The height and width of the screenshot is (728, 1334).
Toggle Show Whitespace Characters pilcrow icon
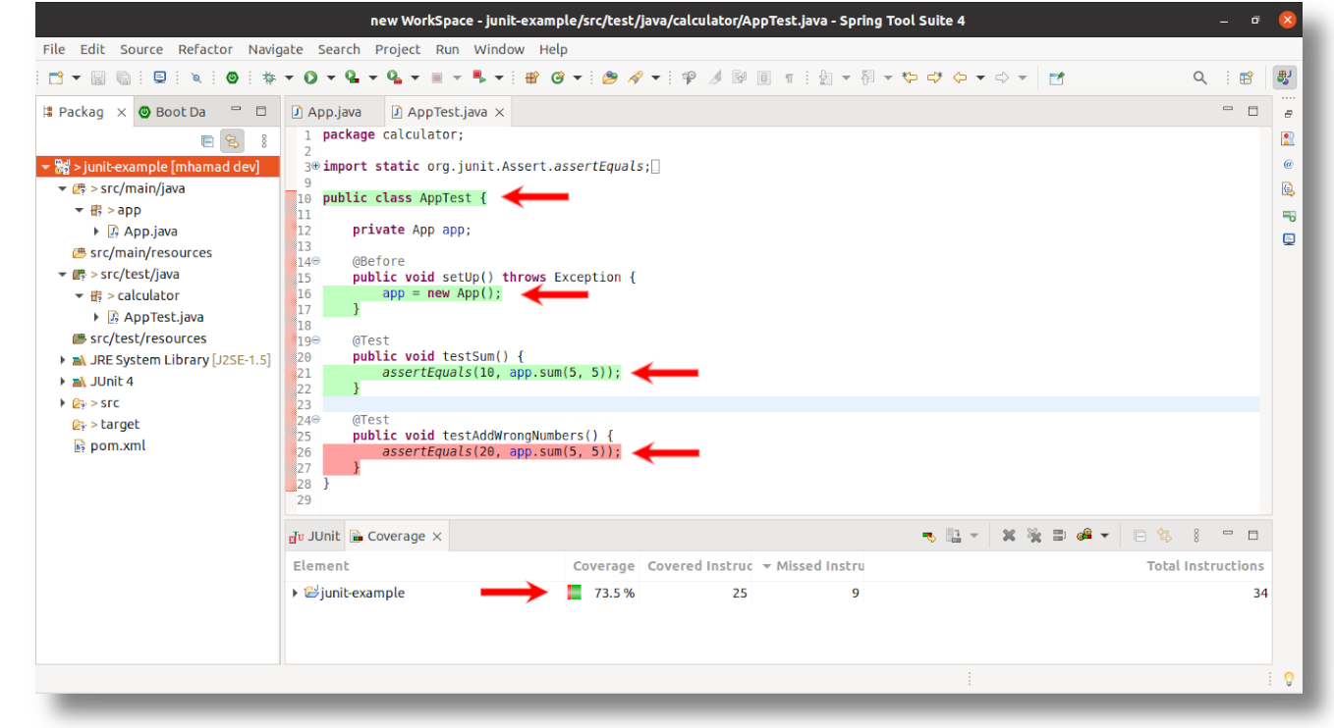click(x=789, y=78)
